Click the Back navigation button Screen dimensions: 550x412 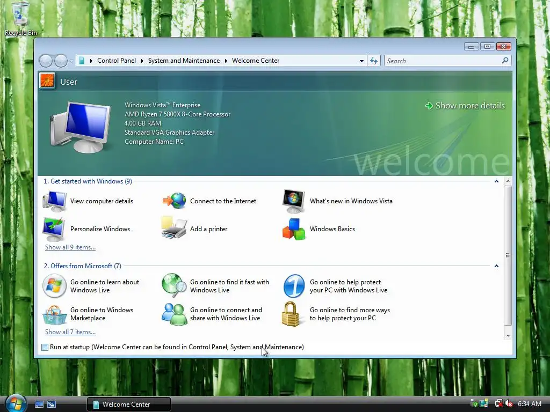pyautogui.click(x=46, y=61)
